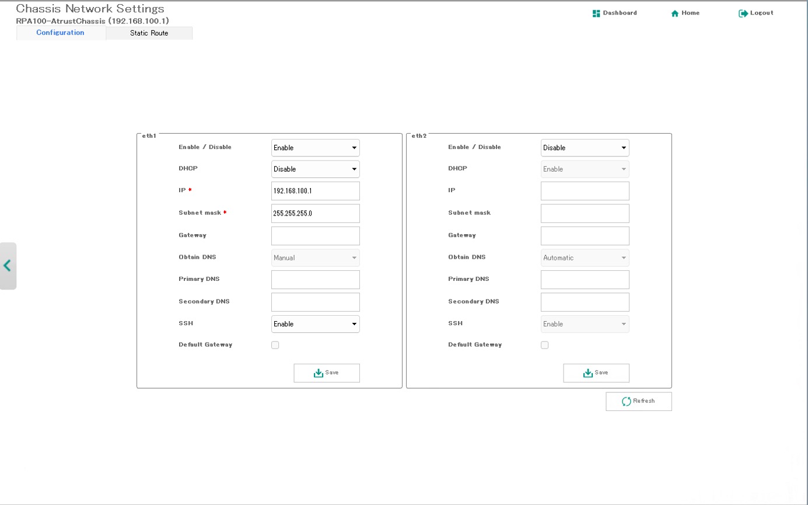
Task: Enable the eth1 Default Gateway checkbox
Action: point(275,345)
